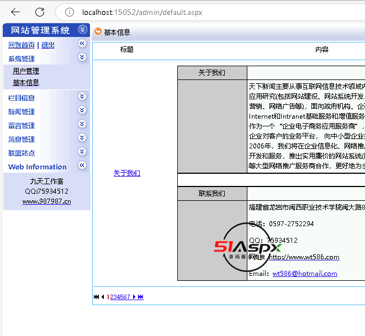Jump to last page with pagination icon

141,297
